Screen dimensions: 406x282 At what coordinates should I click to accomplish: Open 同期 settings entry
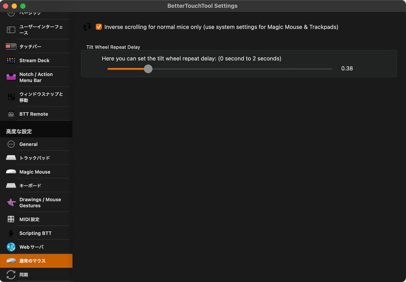[36, 275]
